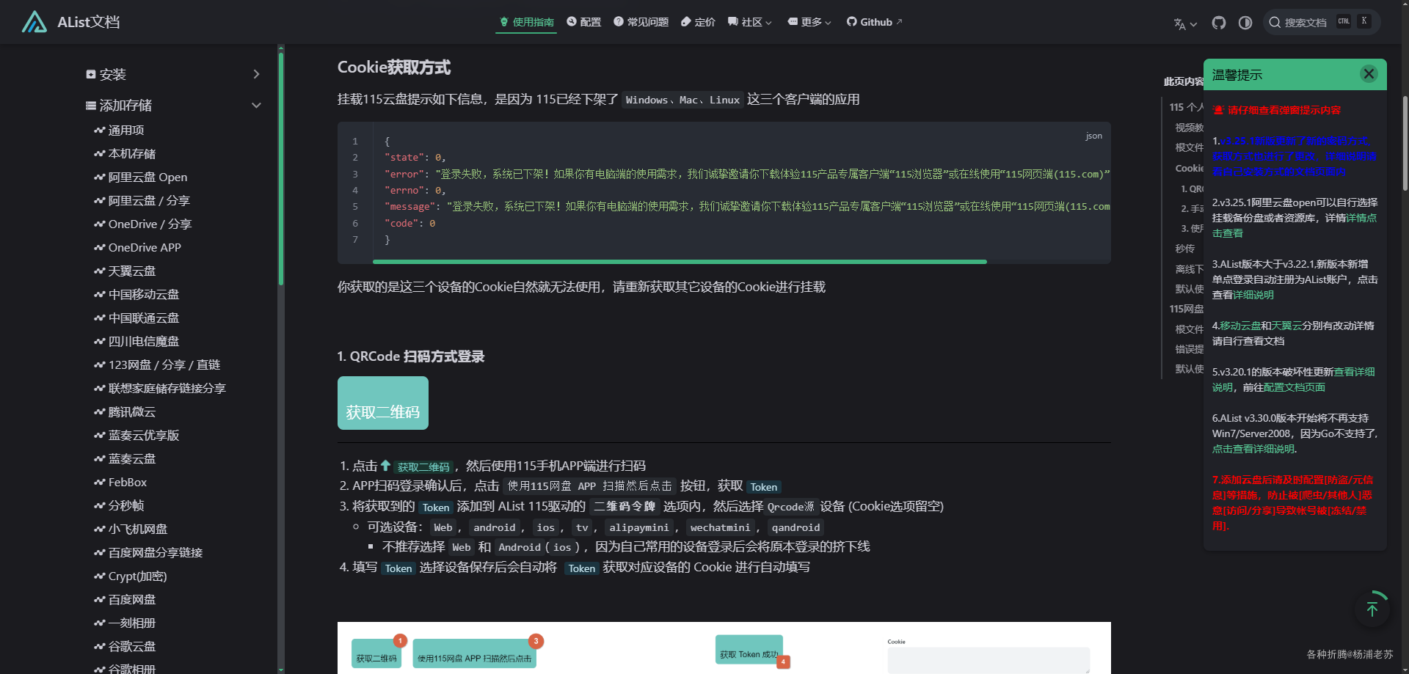Open the 常见问题 navigation item

641,22
